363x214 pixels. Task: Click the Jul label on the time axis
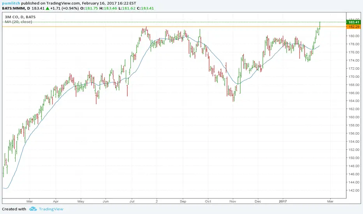point(132,201)
